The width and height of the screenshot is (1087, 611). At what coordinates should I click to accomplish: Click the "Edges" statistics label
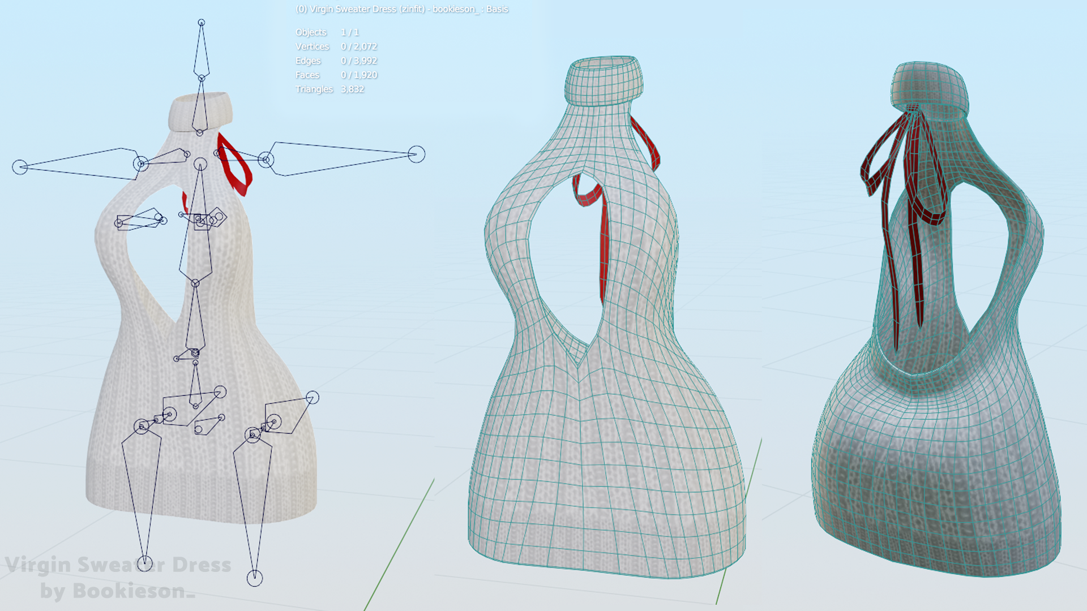click(308, 61)
